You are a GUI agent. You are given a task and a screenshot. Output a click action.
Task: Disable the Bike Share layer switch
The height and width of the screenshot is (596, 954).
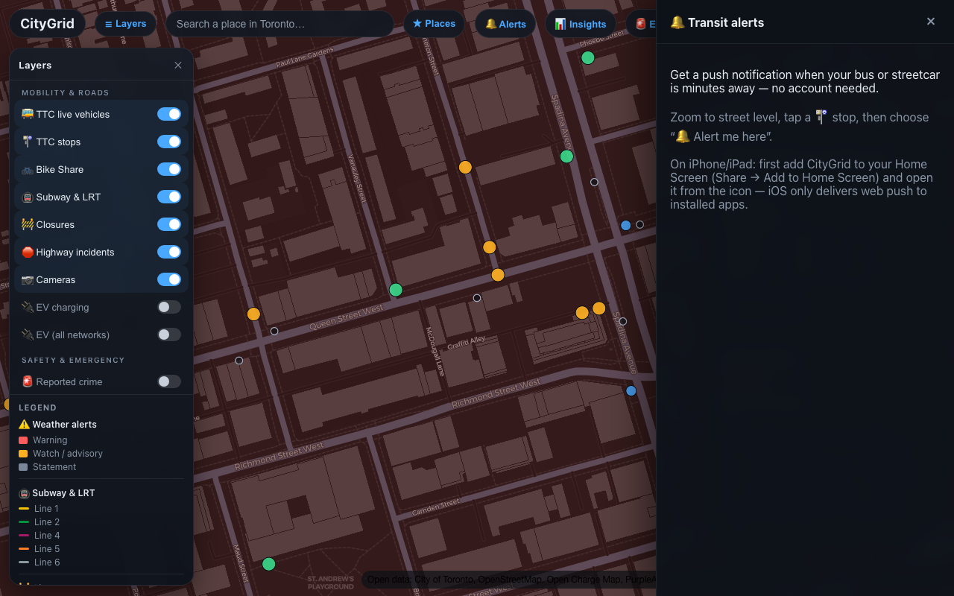point(169,169)
